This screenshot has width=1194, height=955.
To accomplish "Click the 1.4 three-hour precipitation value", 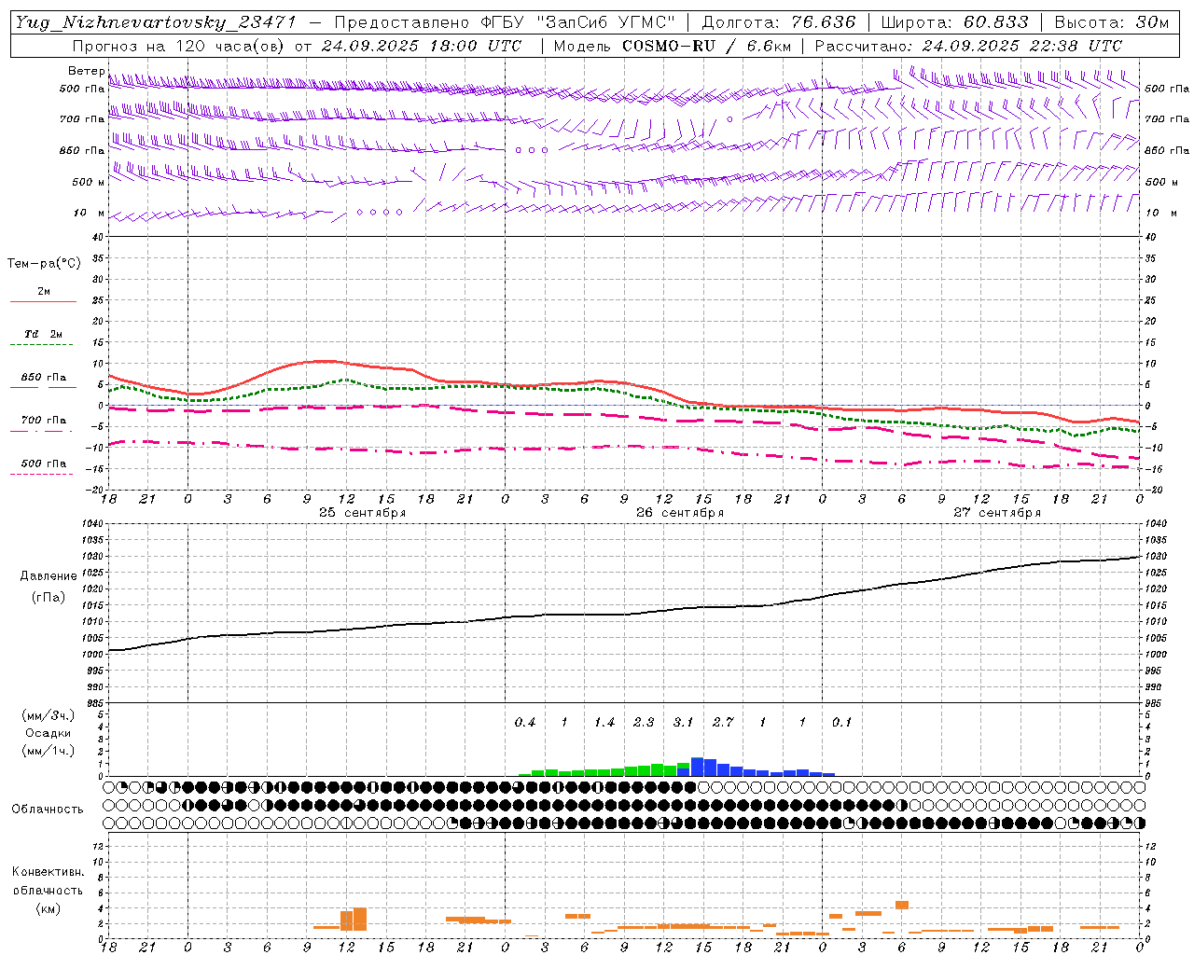I will pyautogui.click(x=604, y=723).
